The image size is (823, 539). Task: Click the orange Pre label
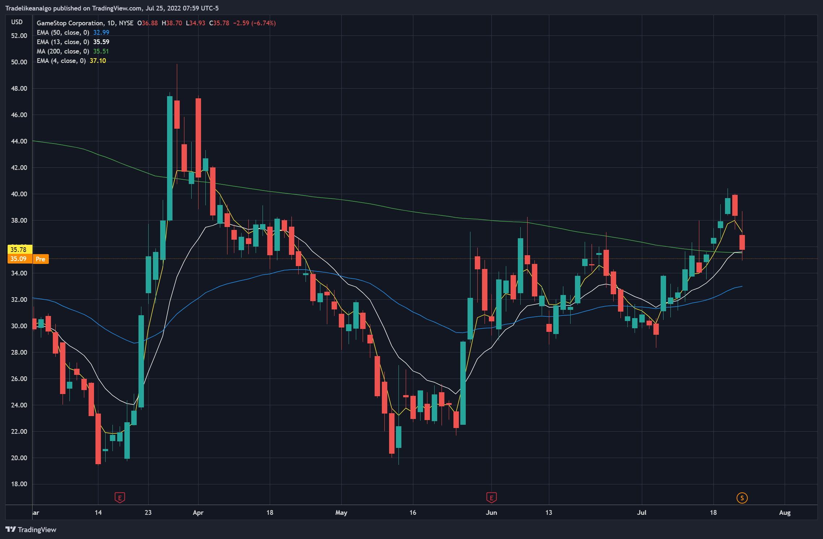(40, 259)
